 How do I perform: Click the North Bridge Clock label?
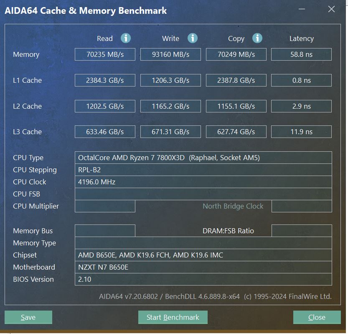[233, 207]
